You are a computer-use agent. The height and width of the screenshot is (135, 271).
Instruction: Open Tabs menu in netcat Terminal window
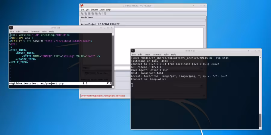click(x=166, y=55)
